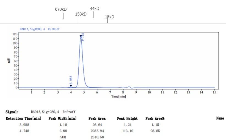Click the Peak Area% column header
Screen dimensions: 226x140
pos(155,119)
